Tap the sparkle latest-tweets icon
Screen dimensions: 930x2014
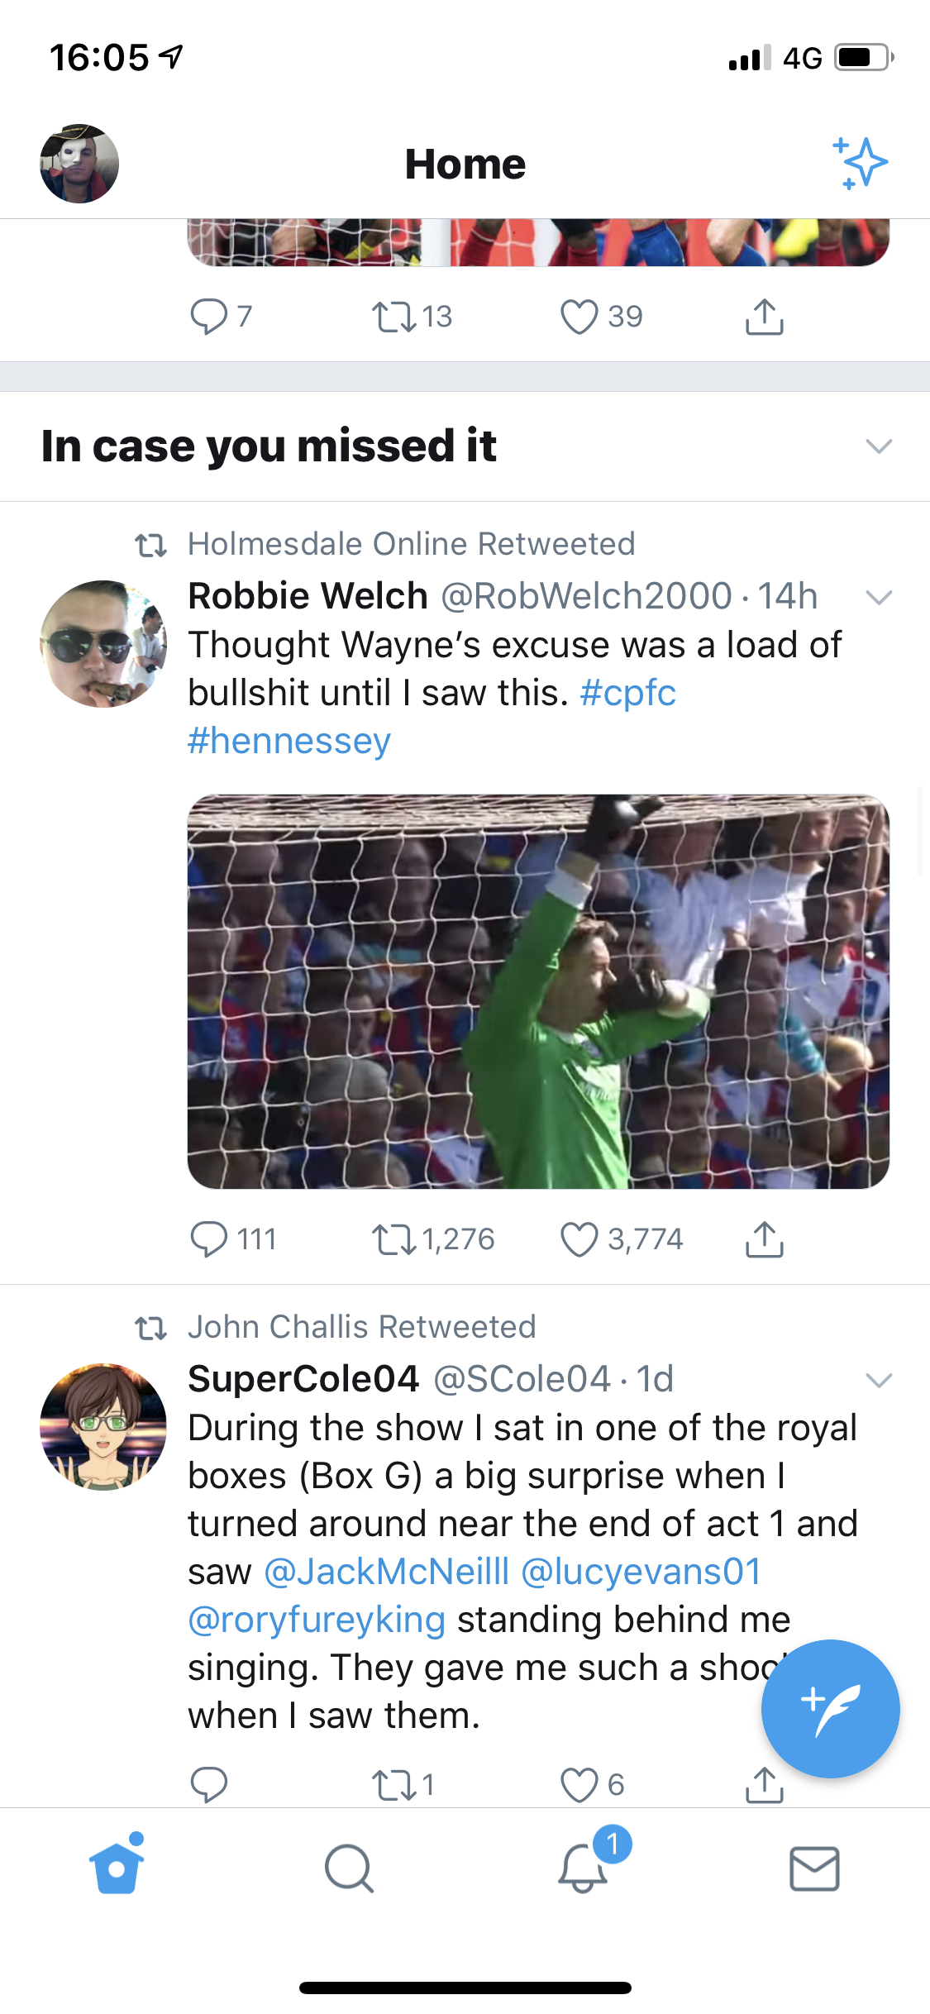coord(860,163)
